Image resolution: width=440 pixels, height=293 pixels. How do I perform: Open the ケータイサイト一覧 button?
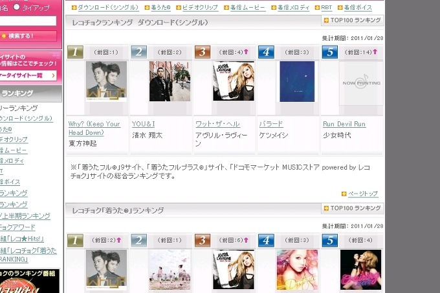(x=28, y=76)
